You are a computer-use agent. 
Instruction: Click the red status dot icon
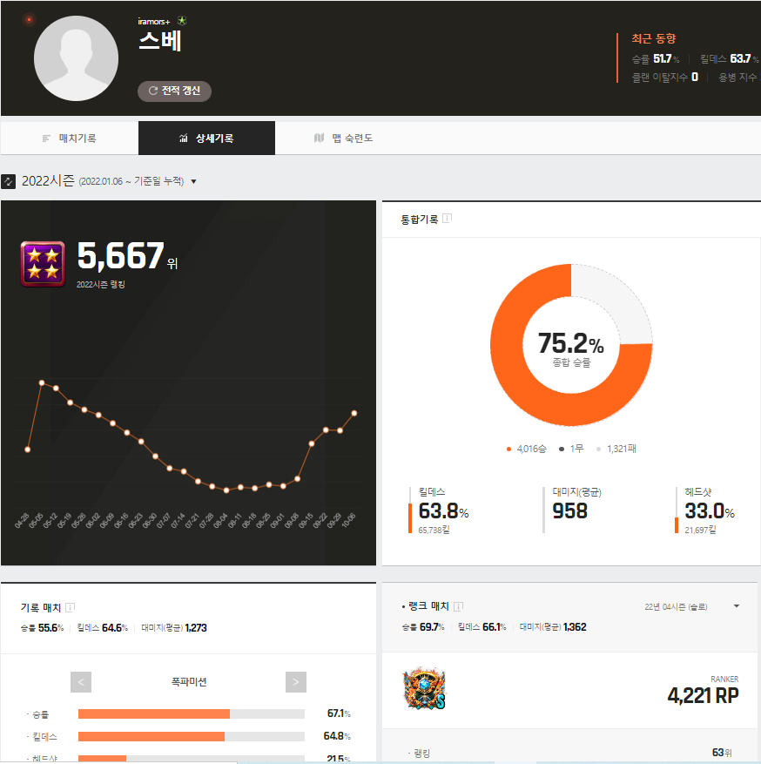coord(29,19)
